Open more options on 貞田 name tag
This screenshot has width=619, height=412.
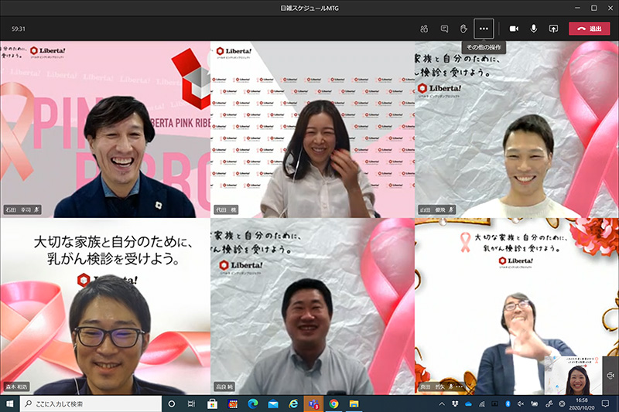click(x=459, y=386)
